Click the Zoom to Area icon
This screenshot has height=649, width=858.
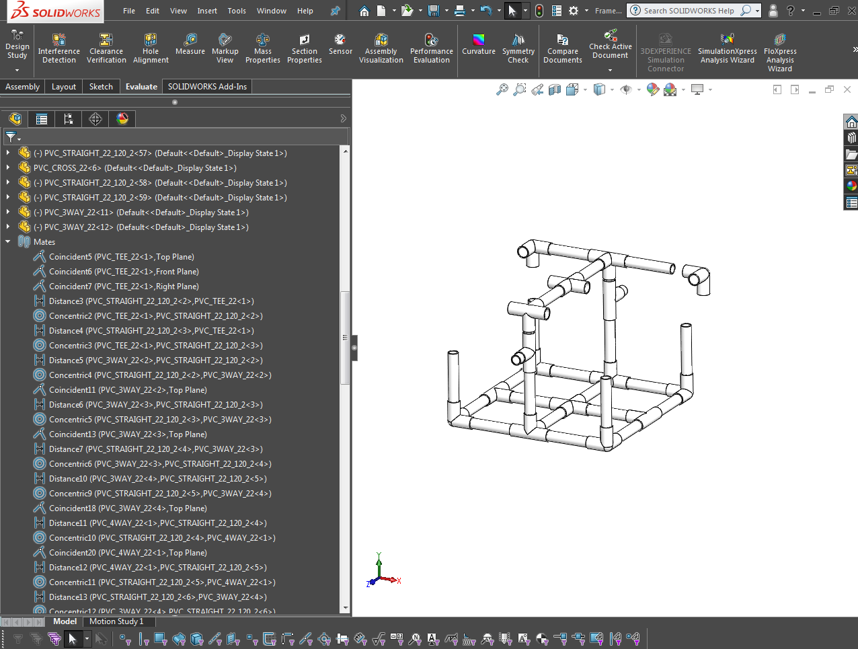tap(520, 89)
